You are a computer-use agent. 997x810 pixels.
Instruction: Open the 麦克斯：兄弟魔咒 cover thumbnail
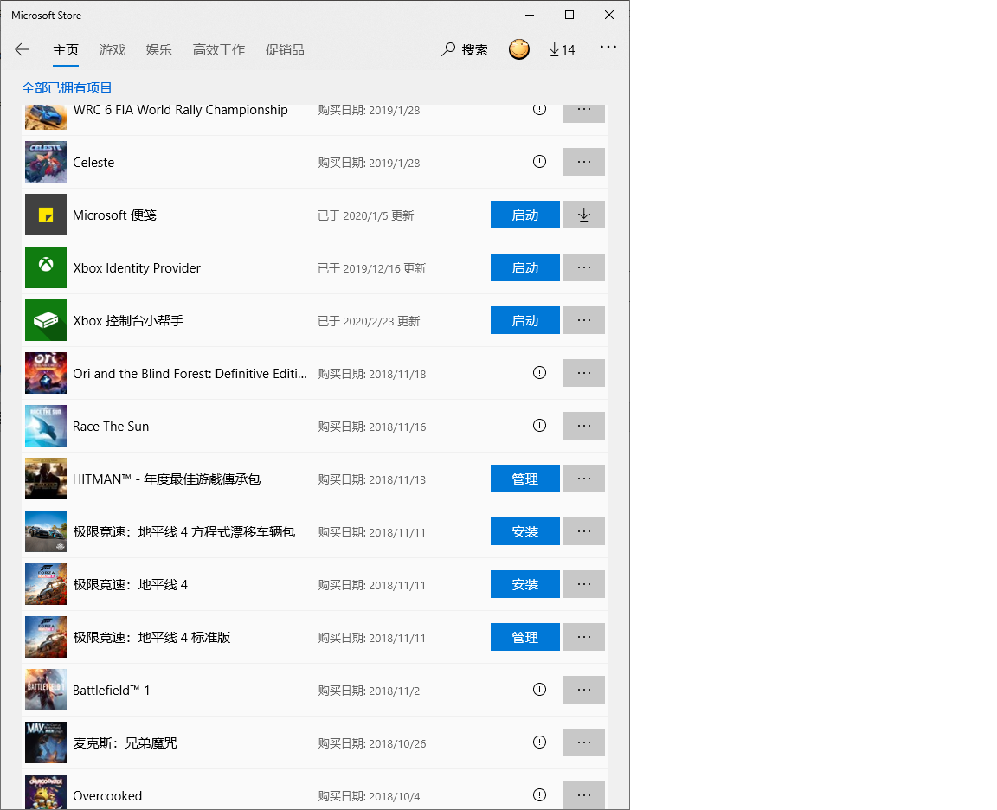46,742
